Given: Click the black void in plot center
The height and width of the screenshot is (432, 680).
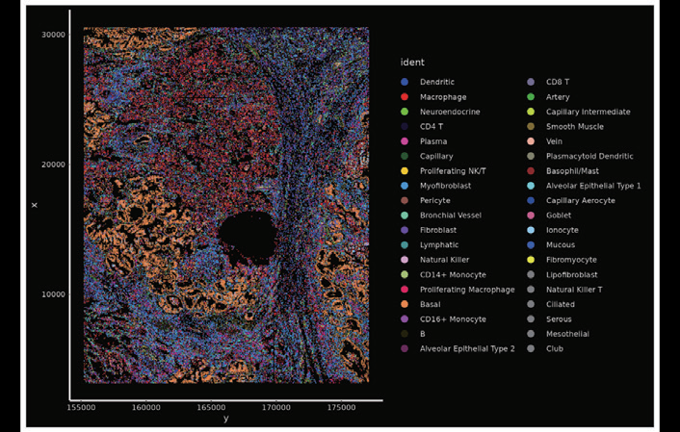Looking at the screenshot, I should click(248, 236).
